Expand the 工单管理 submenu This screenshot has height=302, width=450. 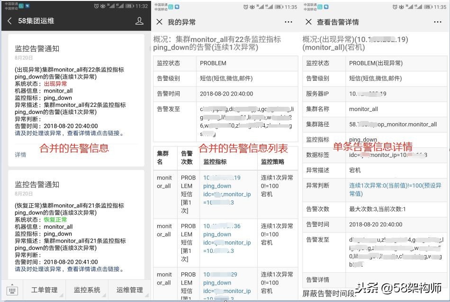click(45, 290)
